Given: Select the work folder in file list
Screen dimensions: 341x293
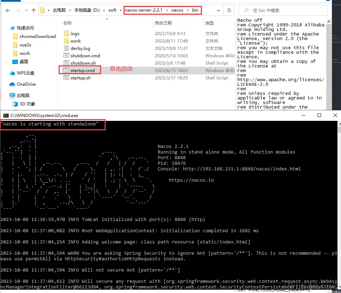Looking at the screenshot, I should (x=76, y=41).
